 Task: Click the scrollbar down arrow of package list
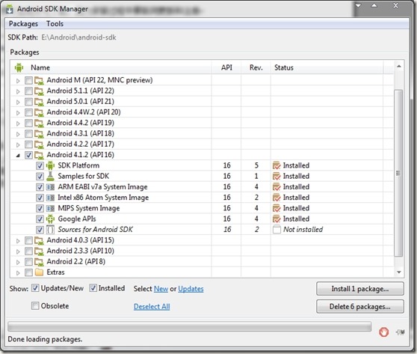(x=398, y=272)
